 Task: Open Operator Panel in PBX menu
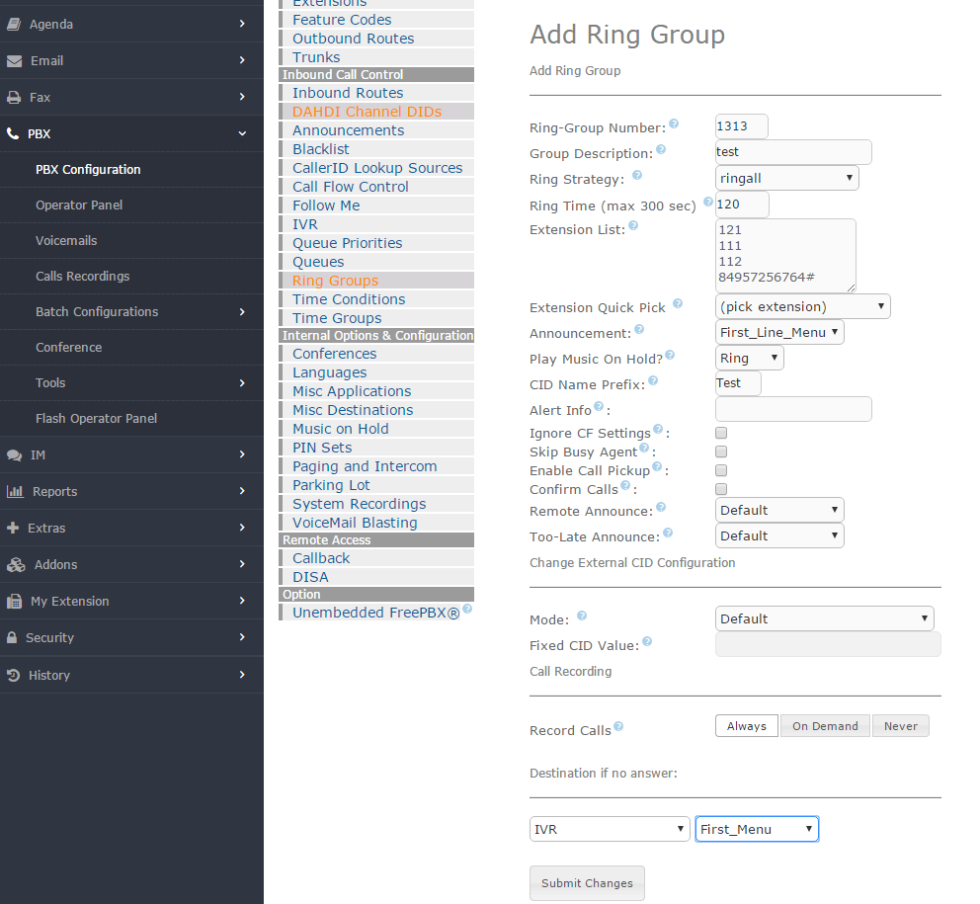pyautogui.click(x=79, y=205)
